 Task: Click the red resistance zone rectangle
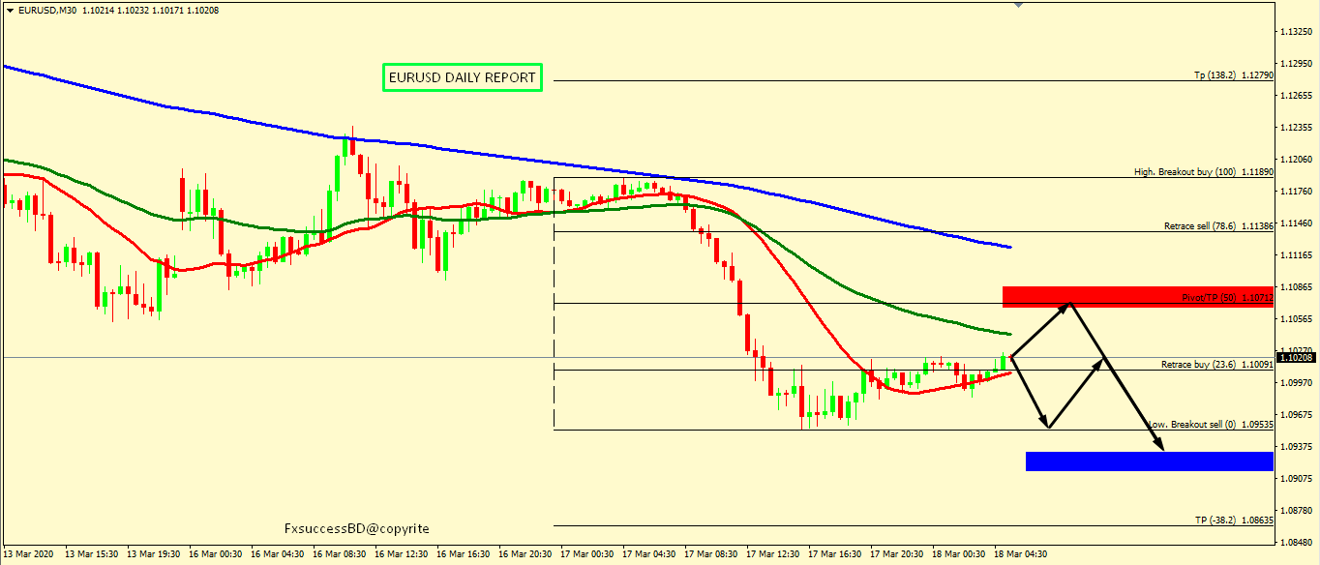click(1137, 296)
